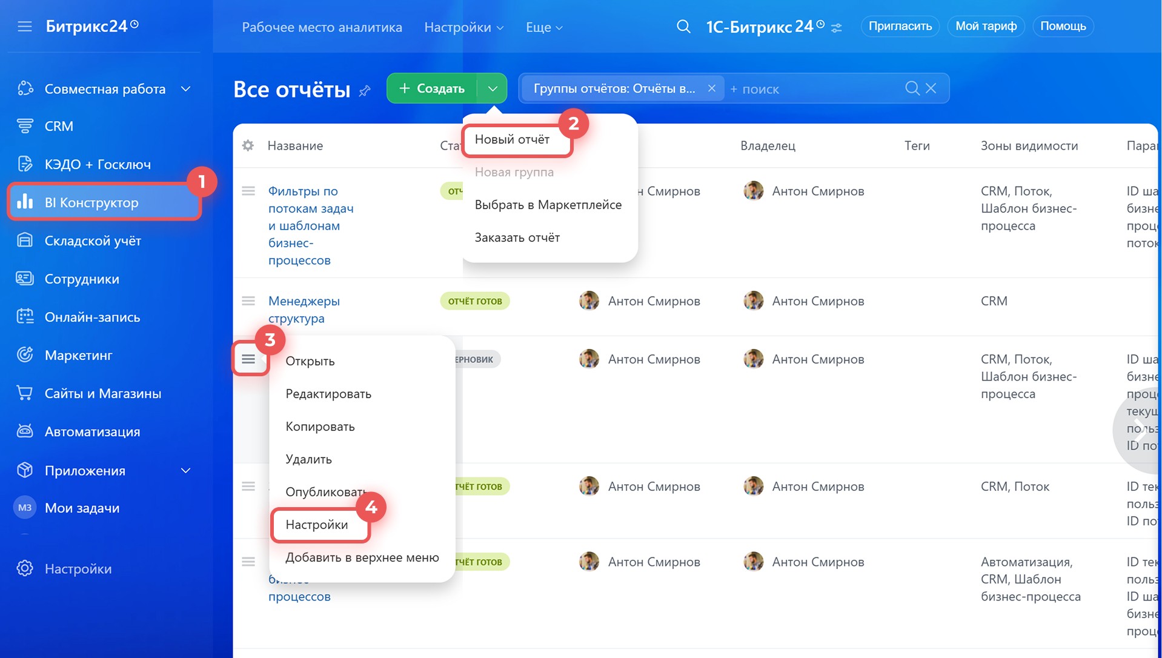This screenshot has height=658, width=1162.
Task: Pin the Все отчёты page
Action: 365,91
